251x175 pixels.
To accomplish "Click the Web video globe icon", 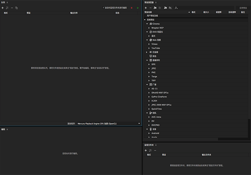I will [151, 40].
